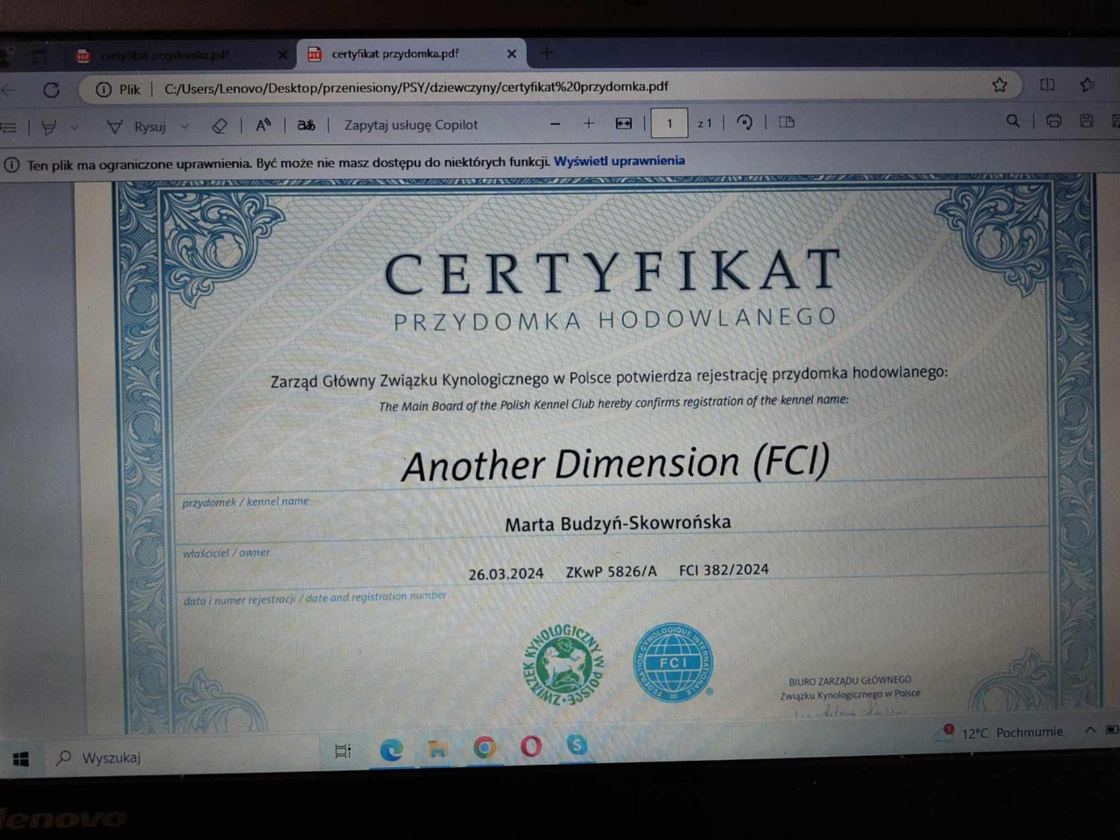Click the read aloud icon
1120x840 pixels.
pos(263,126)
